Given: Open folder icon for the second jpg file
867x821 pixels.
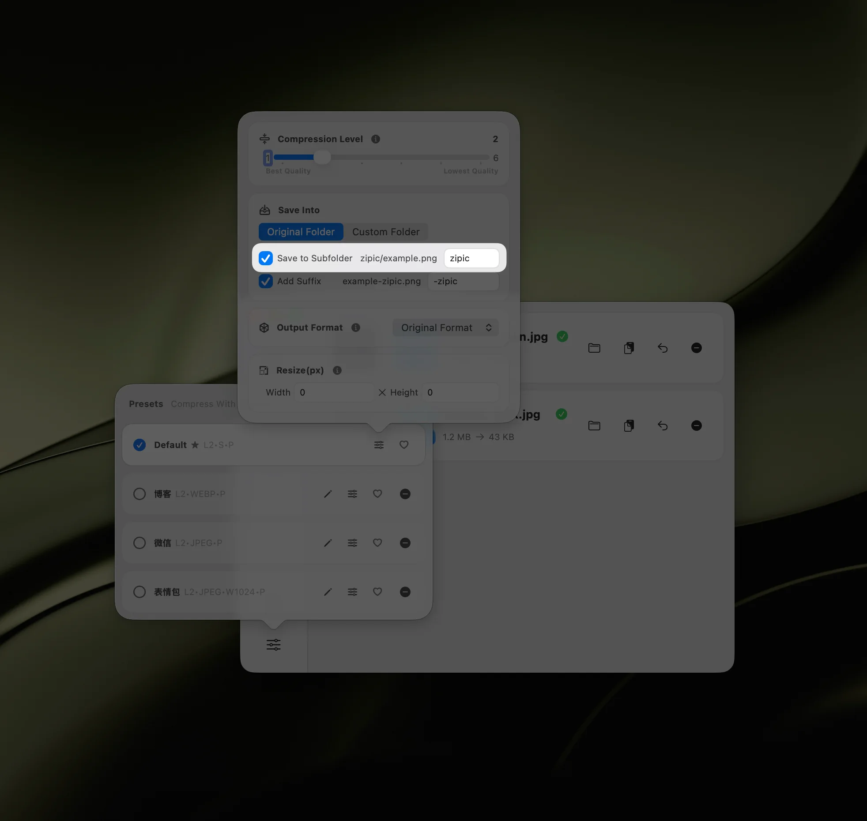Looking at the screenshot, I should coord(594,426).
